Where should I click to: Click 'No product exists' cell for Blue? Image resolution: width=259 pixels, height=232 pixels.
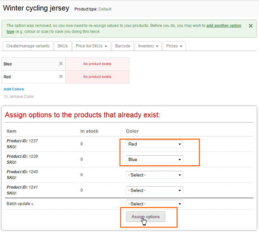click(97, 64)
